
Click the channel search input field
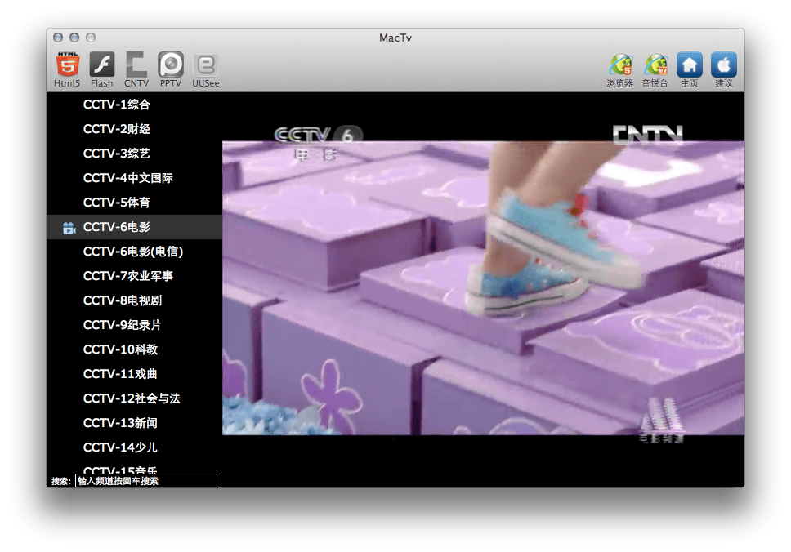[x=146, y=481]
